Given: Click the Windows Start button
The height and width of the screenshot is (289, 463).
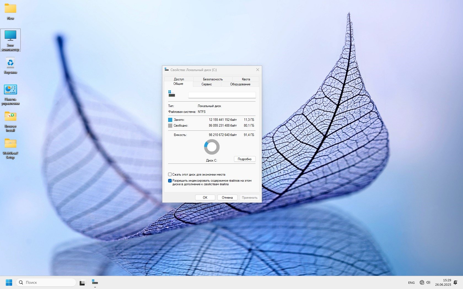Looking at the screenshot, I should (9, 282).
